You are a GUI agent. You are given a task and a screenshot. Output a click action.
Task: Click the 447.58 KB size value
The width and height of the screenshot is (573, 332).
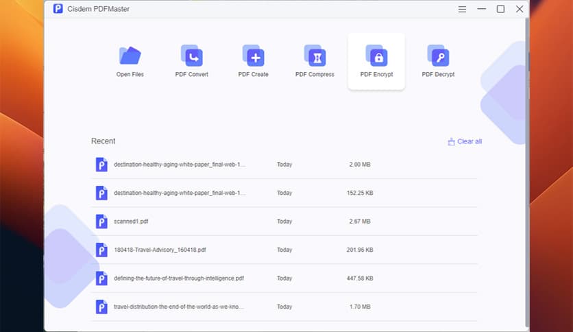pos(360,278)
